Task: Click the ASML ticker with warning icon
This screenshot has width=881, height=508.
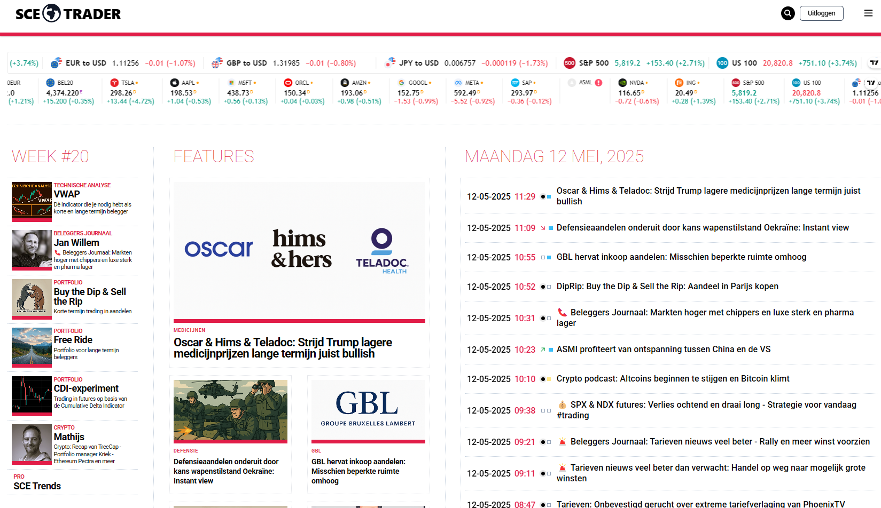Action: (x=585, y=83)
